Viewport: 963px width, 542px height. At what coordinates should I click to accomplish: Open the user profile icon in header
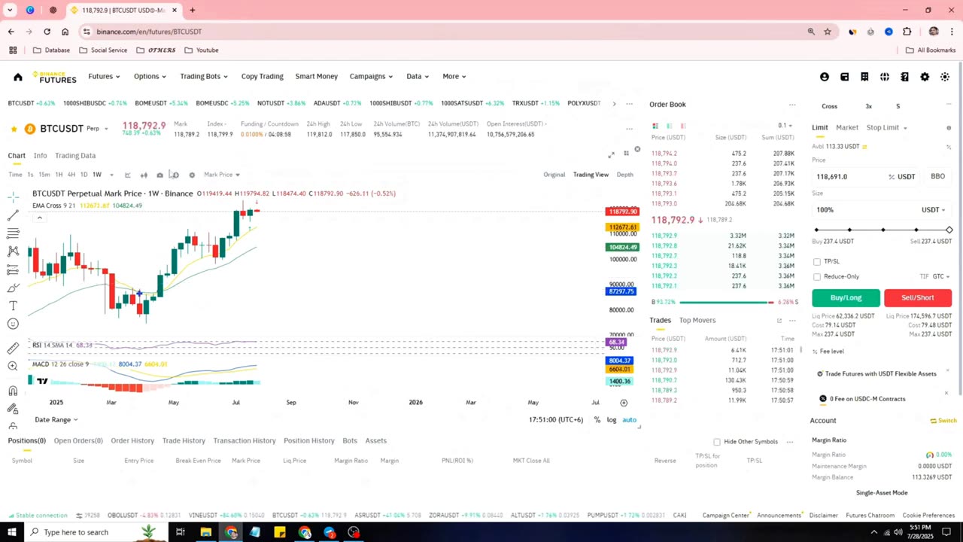[825, 77]
